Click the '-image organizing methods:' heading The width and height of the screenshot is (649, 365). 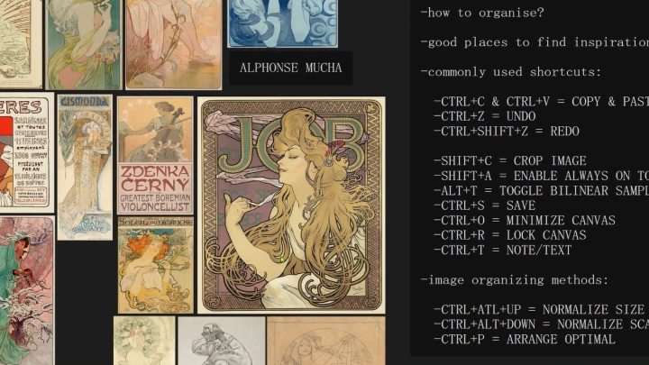click(515, 280)
